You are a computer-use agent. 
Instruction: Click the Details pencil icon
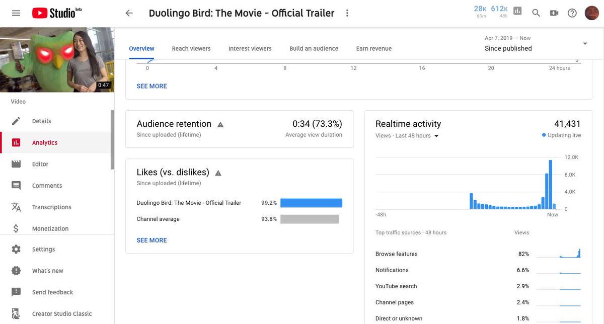16,121
